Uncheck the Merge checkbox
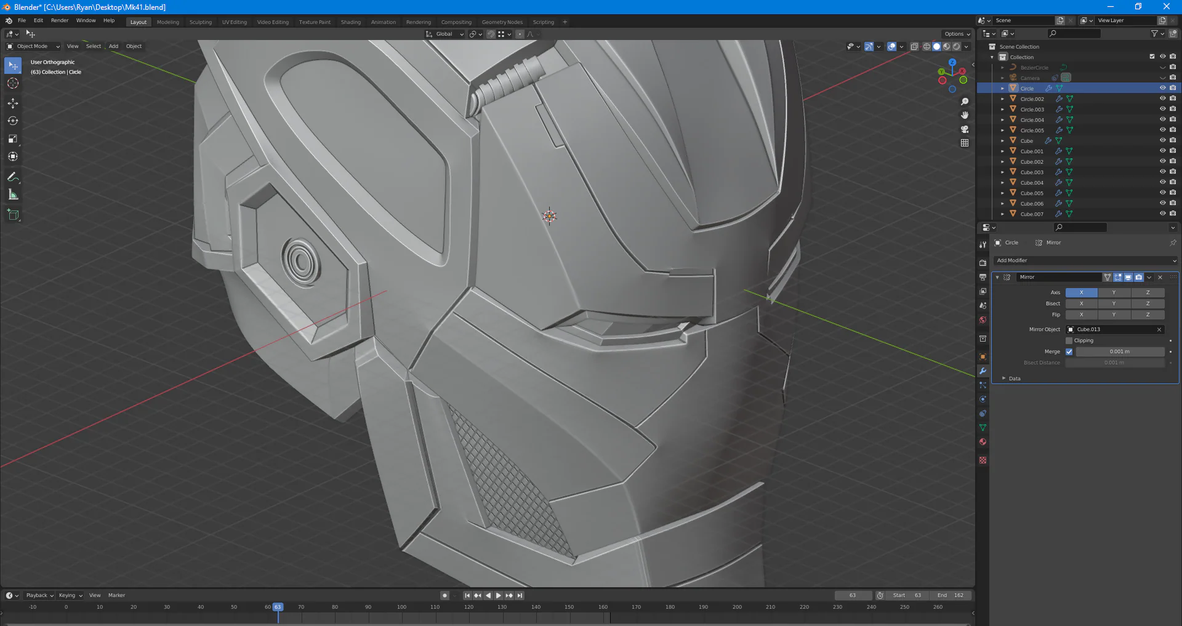The image size is (1182, 626). tap(1069, 351)
